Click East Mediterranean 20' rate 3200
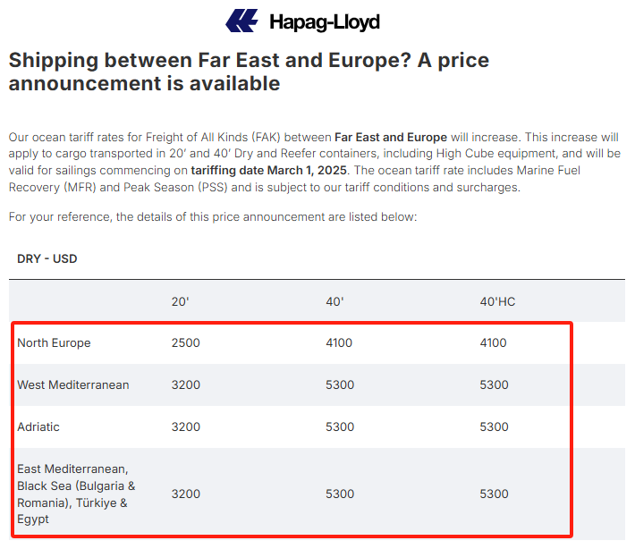The image size is (635, 549). pos(186,494)
